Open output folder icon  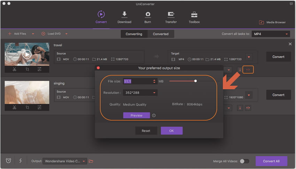91,161
